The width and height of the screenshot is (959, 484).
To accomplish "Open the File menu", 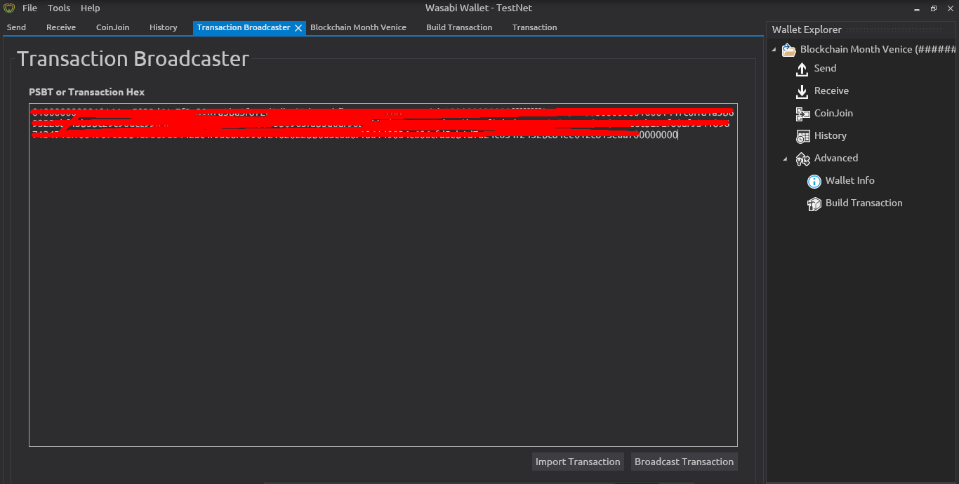I will (x=29, y=8).
